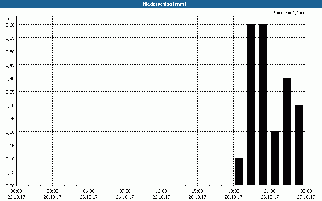Click the 15:00 time axis label
This screenshot has height=201, width=322.
click(197, 191)
